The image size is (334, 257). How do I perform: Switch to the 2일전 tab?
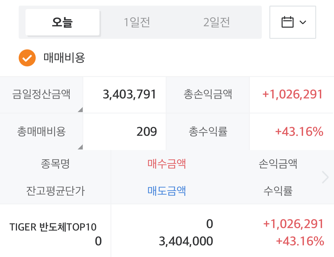pos(216,22)
